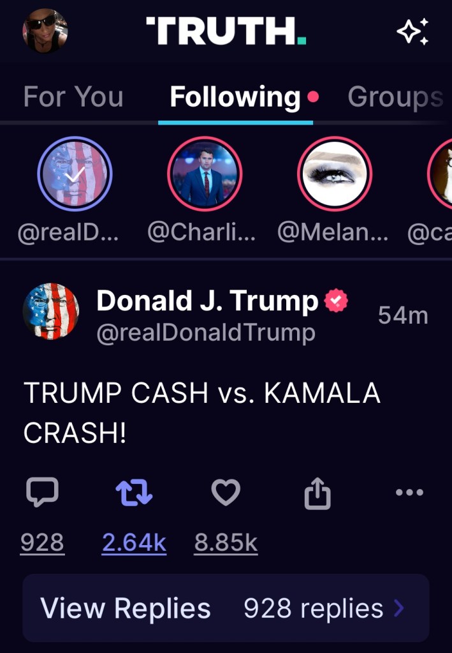Click the Donald J. Trump name link

click(207, 301)
